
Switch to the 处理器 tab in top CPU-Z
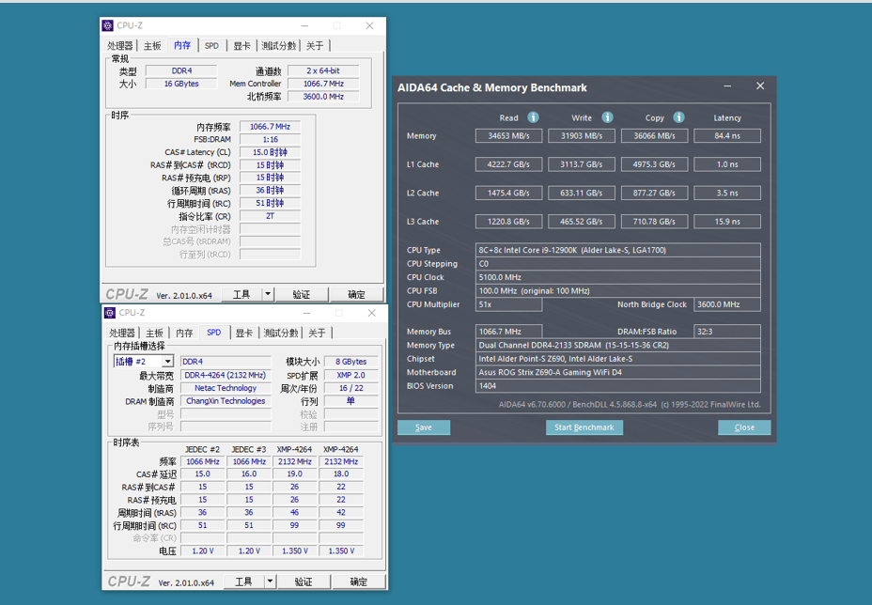coord(120,44)
